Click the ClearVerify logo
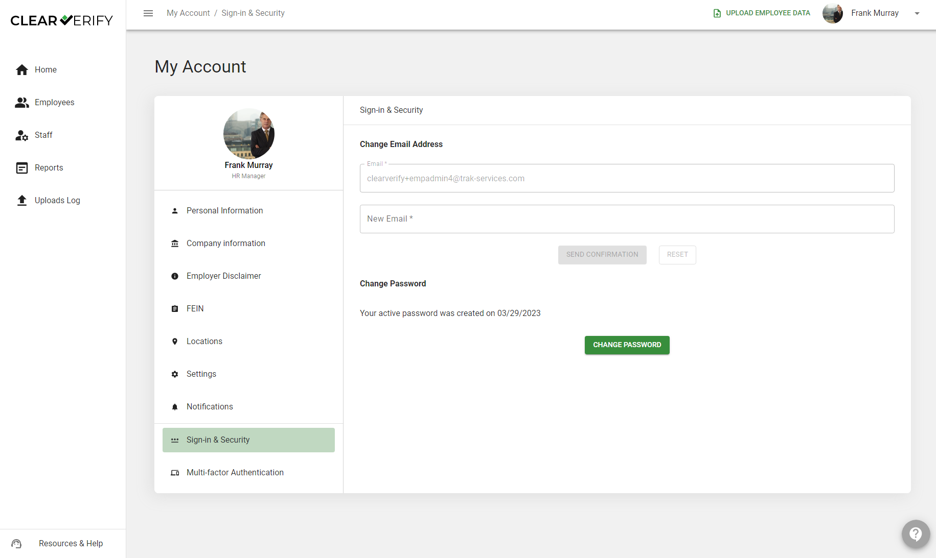The width and height of the screenshot is (936, 558). pos(62,20)
